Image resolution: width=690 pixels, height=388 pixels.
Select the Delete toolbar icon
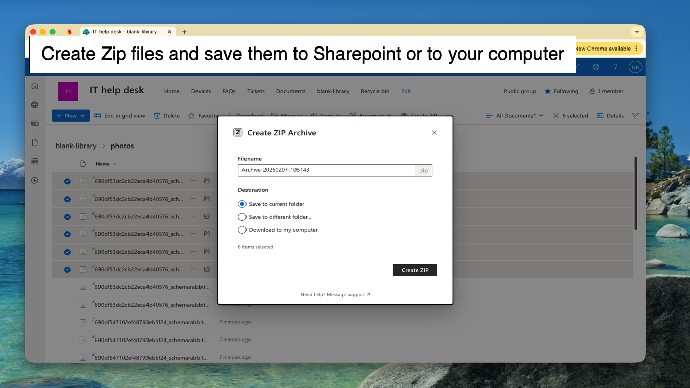167,115
